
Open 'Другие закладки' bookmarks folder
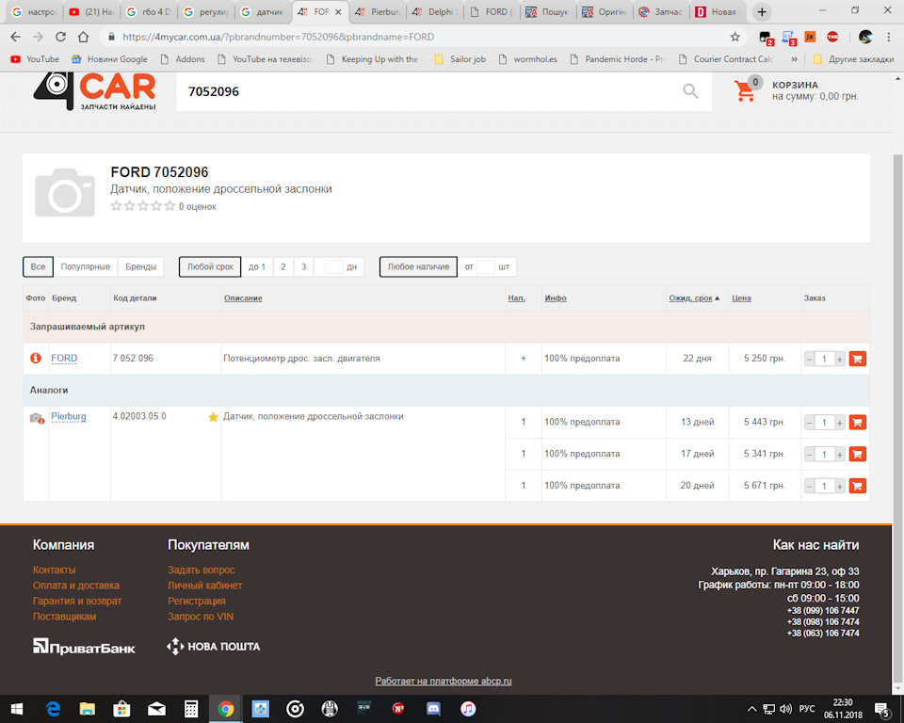pyautogui.click(x=853, y=58)
